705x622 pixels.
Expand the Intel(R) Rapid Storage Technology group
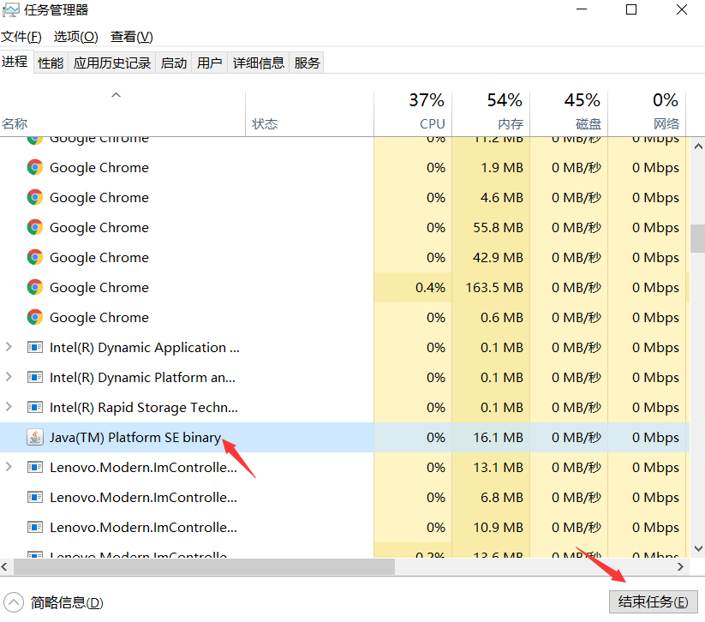point(9,407)
